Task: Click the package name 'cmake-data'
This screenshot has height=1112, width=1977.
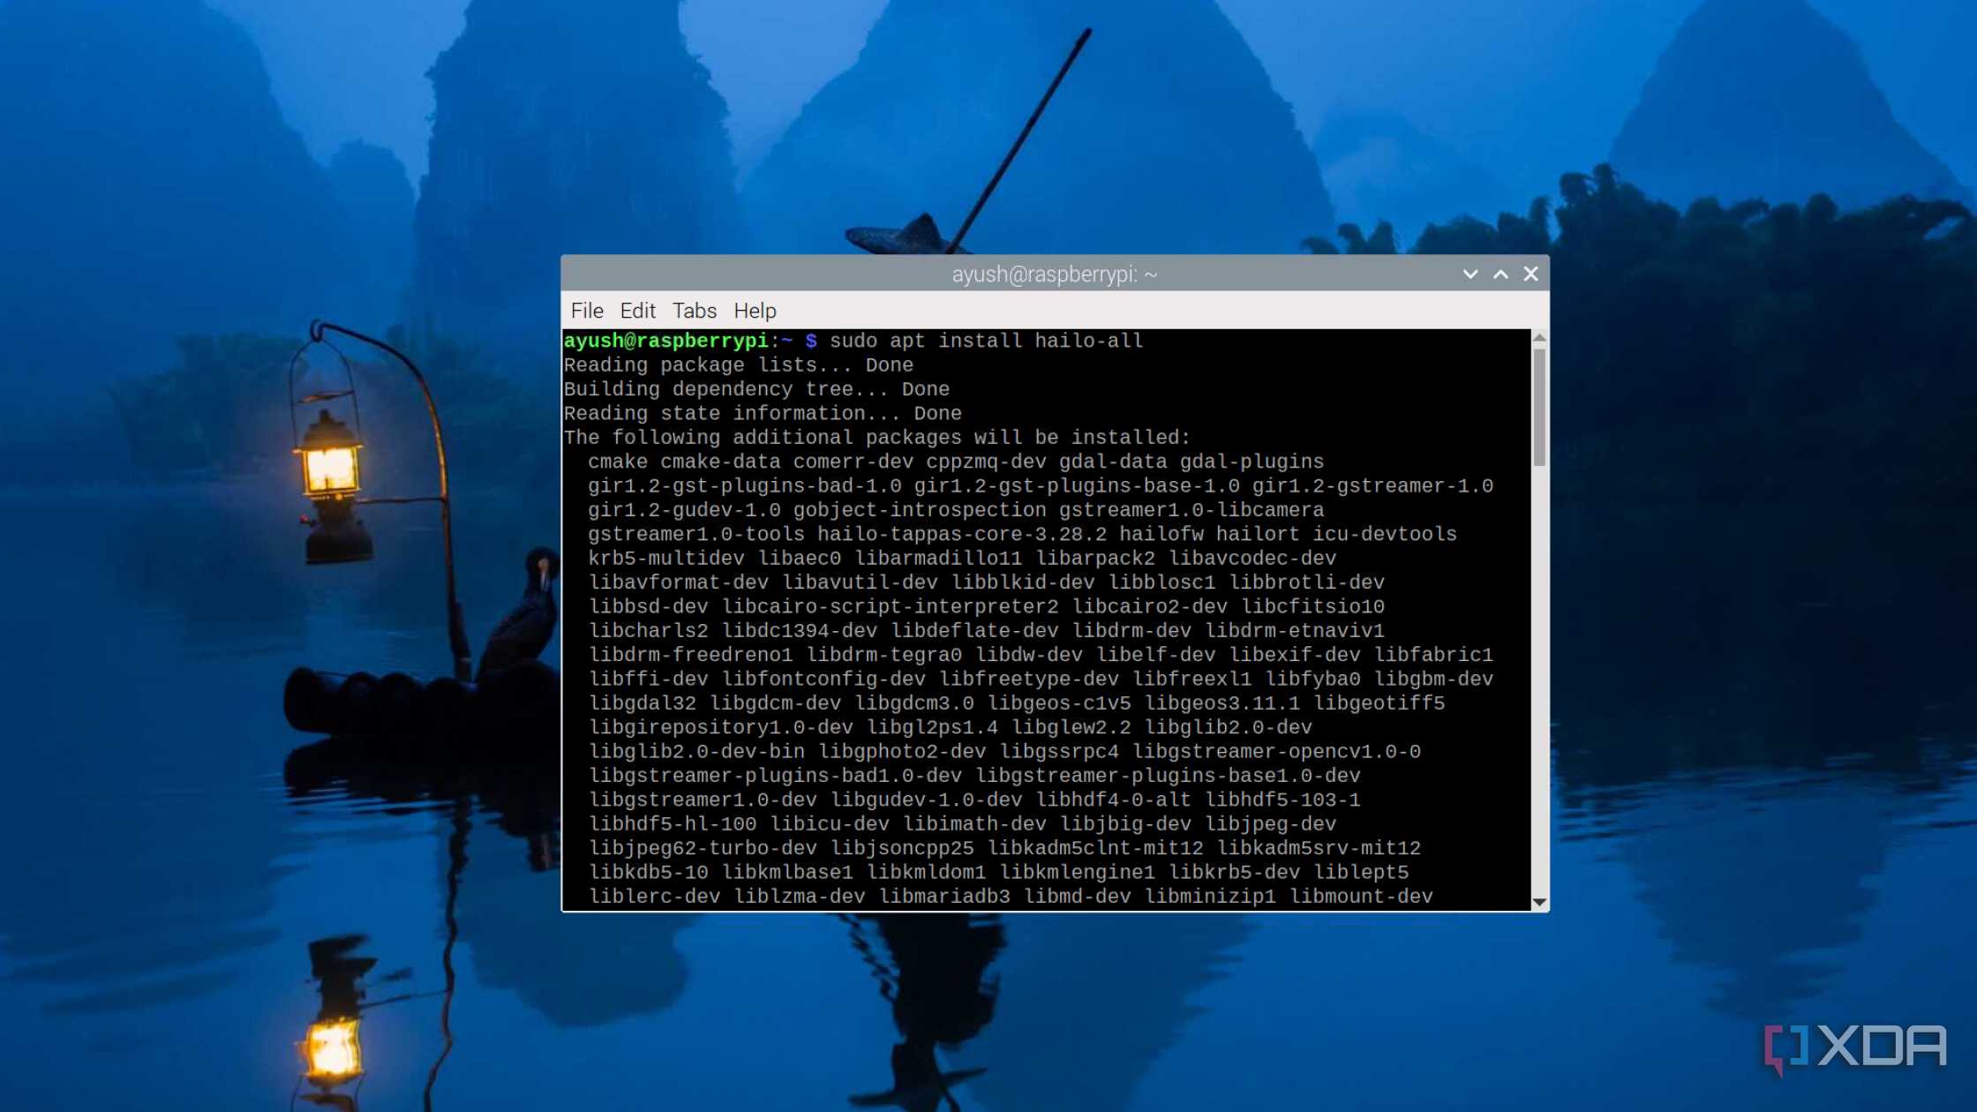Action: pyautogui.click(x=720, y=462)
